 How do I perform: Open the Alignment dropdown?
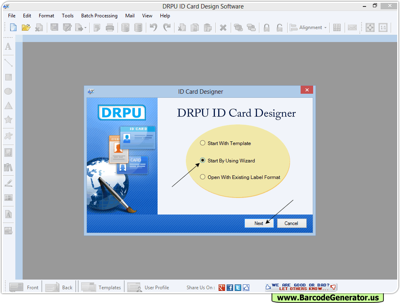(x=309, y=27)
